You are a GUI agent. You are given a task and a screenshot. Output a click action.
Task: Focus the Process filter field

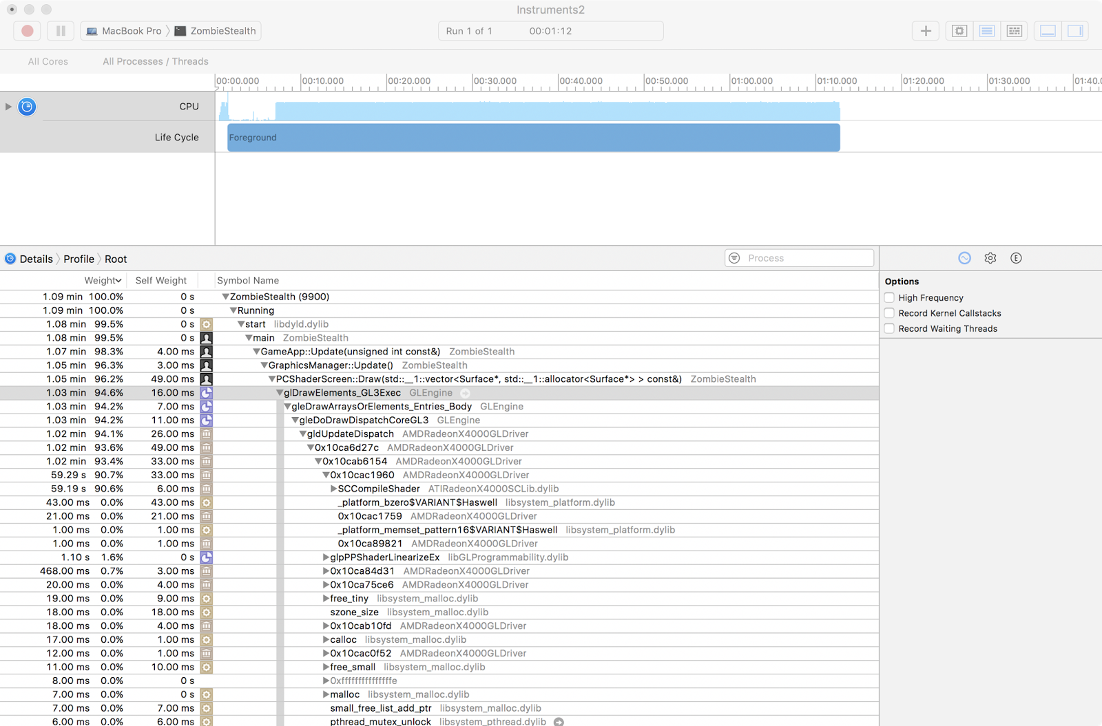coord(800,258)
